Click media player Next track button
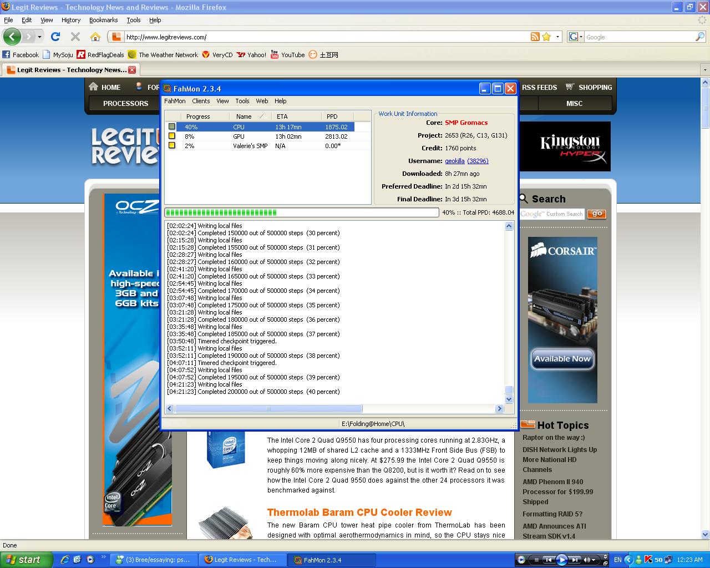 point(575,560)
